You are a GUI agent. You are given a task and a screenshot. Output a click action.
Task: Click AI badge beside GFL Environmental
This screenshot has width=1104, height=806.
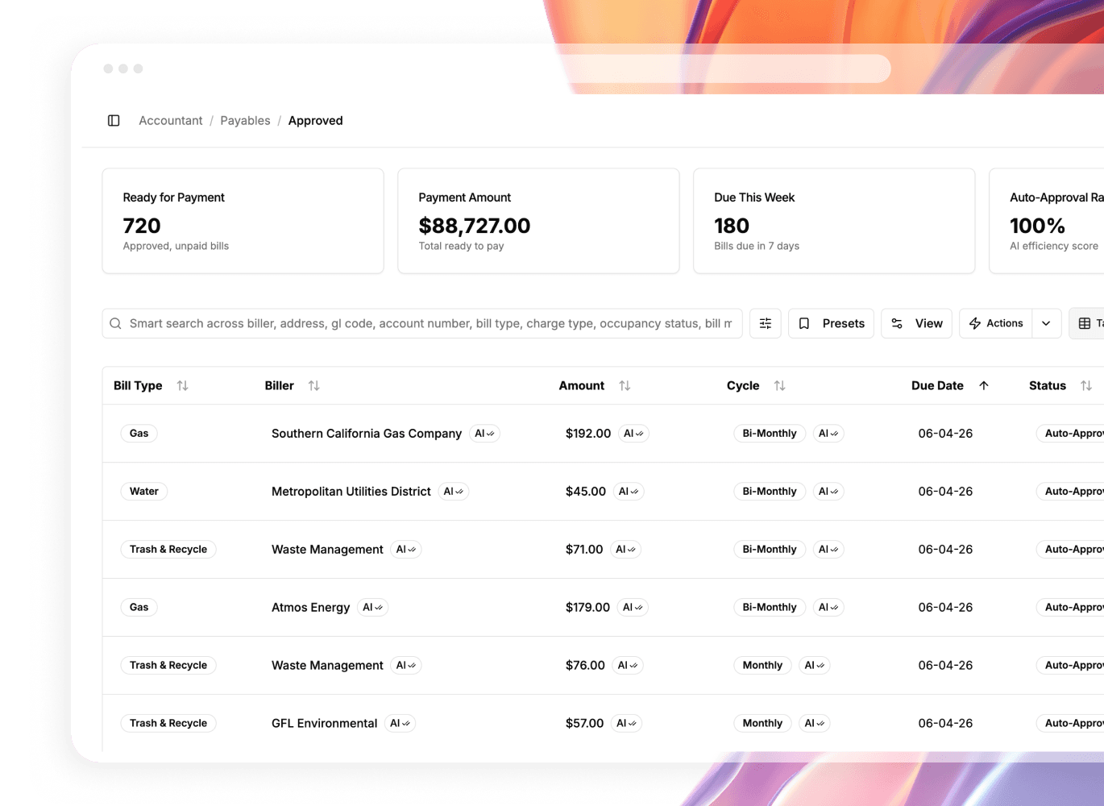[400, 724]
